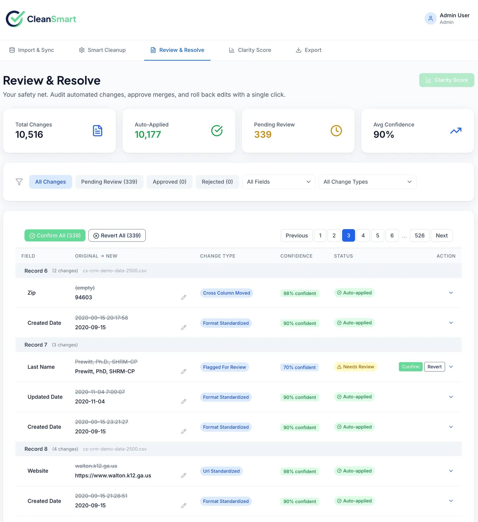Click the CleanSmart logo
478x522 pixels.
tap(41, 19)
